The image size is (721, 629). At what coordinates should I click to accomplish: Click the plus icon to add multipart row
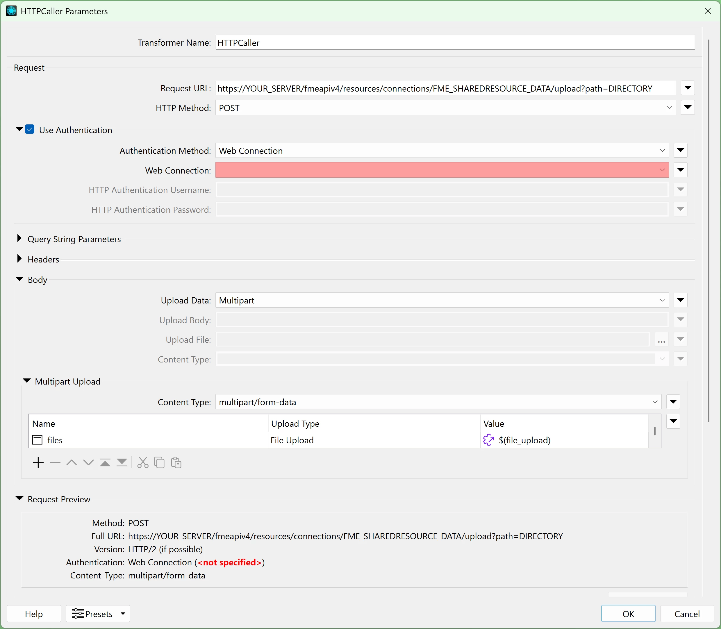[x=38, y=463]
